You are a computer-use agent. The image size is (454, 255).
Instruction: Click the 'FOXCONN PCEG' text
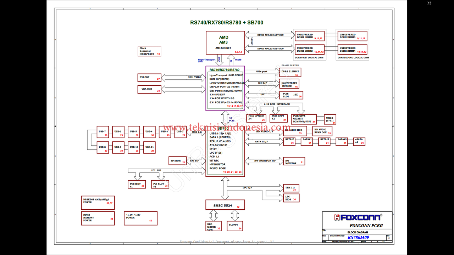[366, 226]
